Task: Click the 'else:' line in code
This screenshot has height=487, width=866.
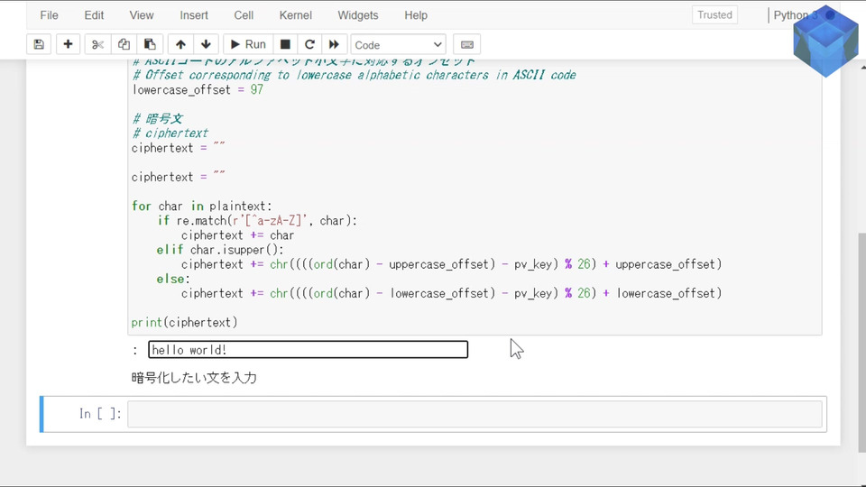Action: [x=173, y=279]
